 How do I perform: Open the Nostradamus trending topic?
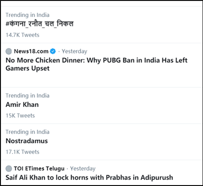point(27,141)
